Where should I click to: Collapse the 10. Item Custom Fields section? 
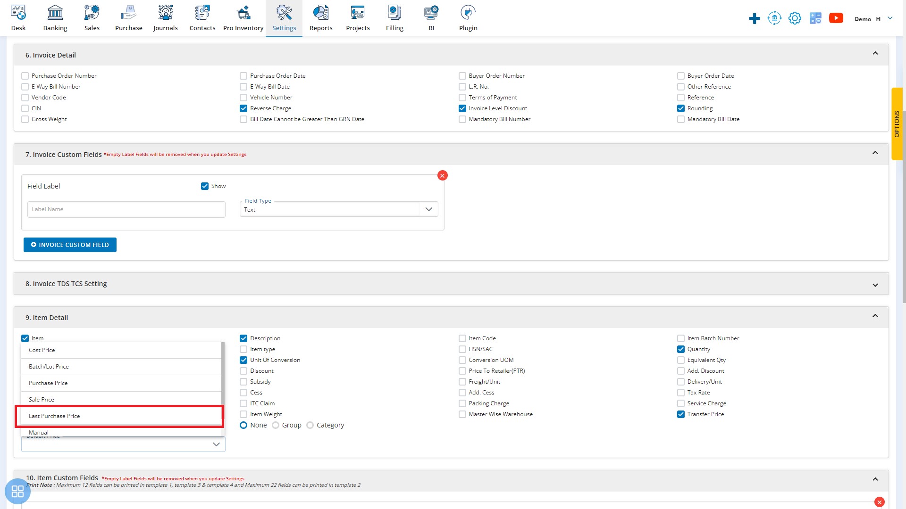pos(875,479)
